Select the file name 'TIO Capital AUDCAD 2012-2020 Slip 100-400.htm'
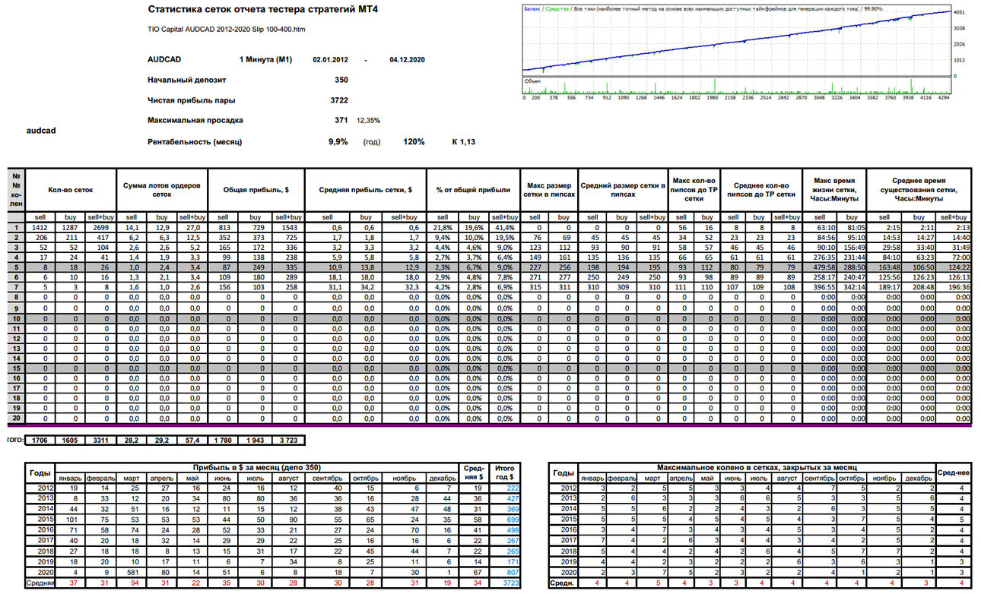The image size is (981, 594). pyautogui.click(x=226, y=30)
